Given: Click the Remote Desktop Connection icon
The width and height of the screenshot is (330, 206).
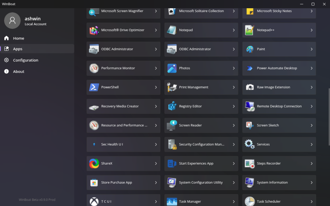Looking at the screenshot, I should tap(250, 106).
